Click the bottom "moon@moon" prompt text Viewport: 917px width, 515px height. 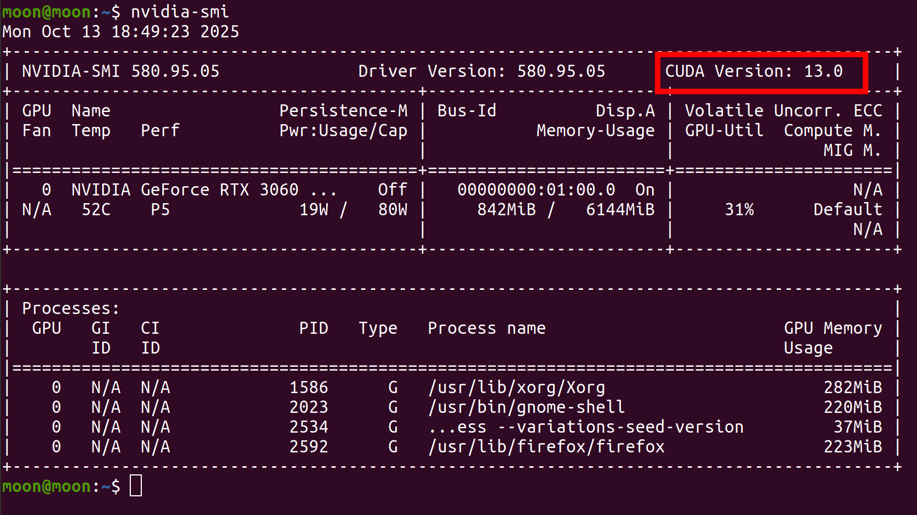click(x=46, y=486)
